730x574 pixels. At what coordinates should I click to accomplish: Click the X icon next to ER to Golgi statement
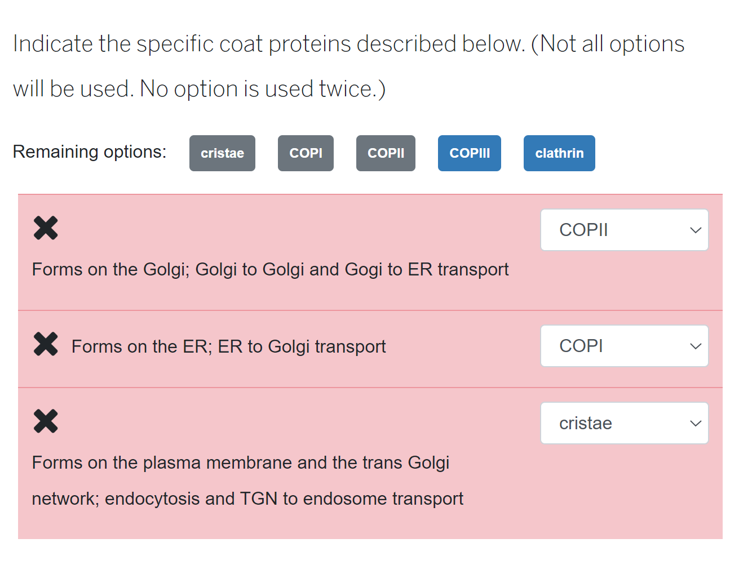pos(46,344)
